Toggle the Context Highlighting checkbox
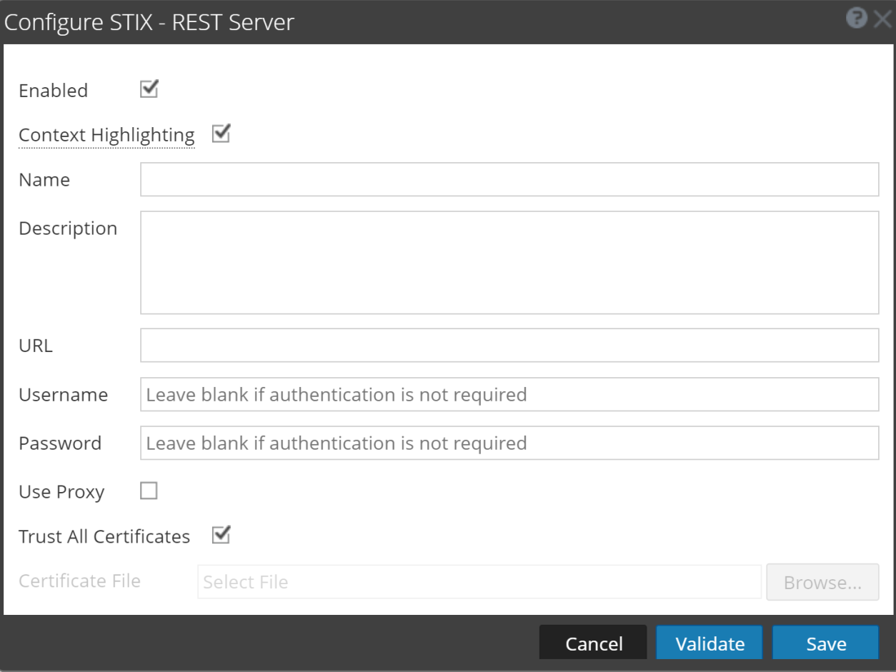The height and width of the screenshot is (672, 896). pyautogui.click(x=221, y=134)
